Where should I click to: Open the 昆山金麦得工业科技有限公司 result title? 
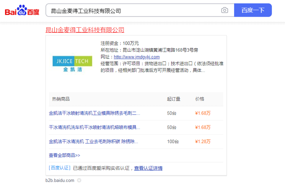click(x=85, y=30)
